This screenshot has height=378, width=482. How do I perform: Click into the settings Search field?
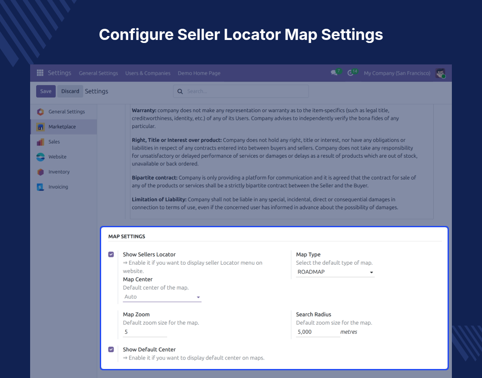coord(241,91)
